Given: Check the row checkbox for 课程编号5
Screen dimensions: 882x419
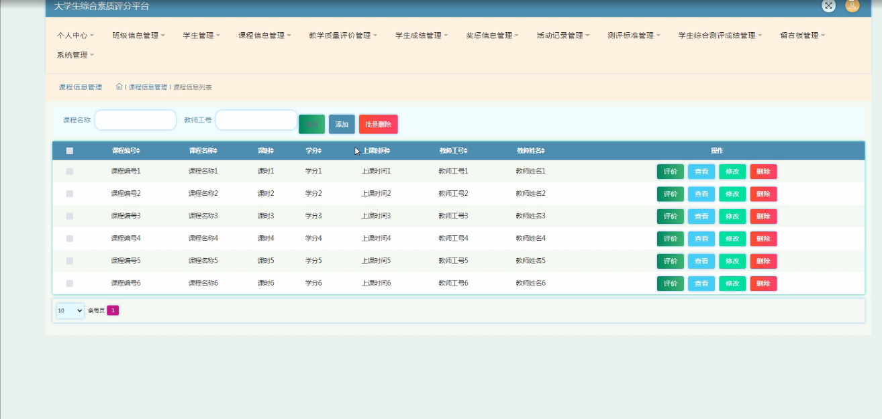Looking at the screenshot, I should pos(70,261).
